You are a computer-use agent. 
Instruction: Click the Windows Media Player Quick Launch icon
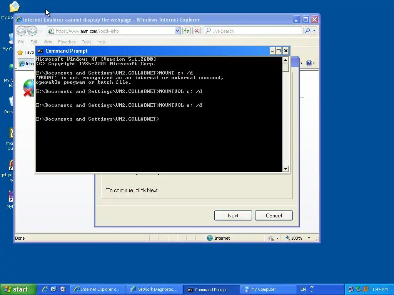tap(63, 289)
